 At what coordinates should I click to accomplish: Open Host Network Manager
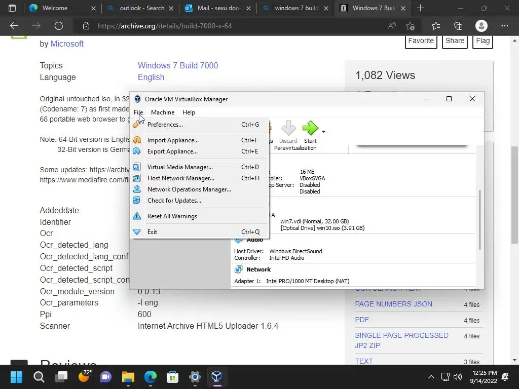200,178
